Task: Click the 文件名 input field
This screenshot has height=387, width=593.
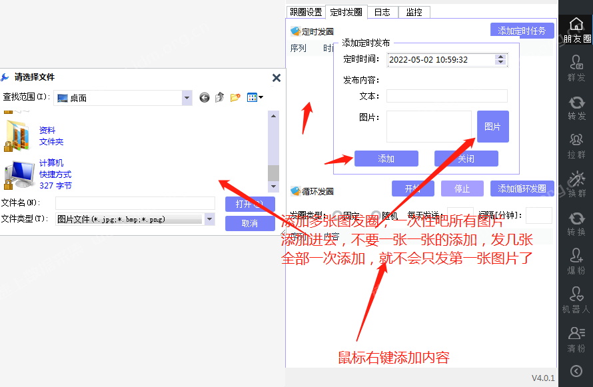Action: [x=135, y=203]
